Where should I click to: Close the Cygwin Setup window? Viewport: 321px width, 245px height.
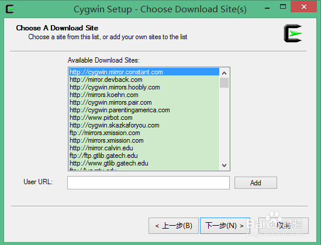coord(304,7)
